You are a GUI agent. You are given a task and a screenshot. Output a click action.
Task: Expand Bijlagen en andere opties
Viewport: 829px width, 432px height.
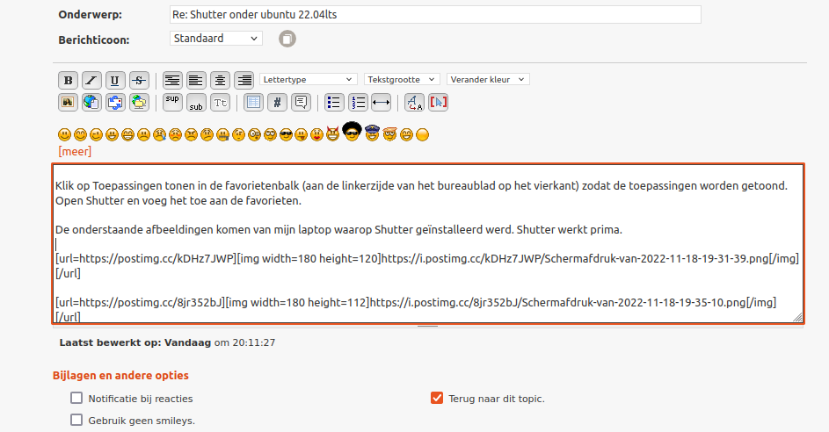point(120,376)
